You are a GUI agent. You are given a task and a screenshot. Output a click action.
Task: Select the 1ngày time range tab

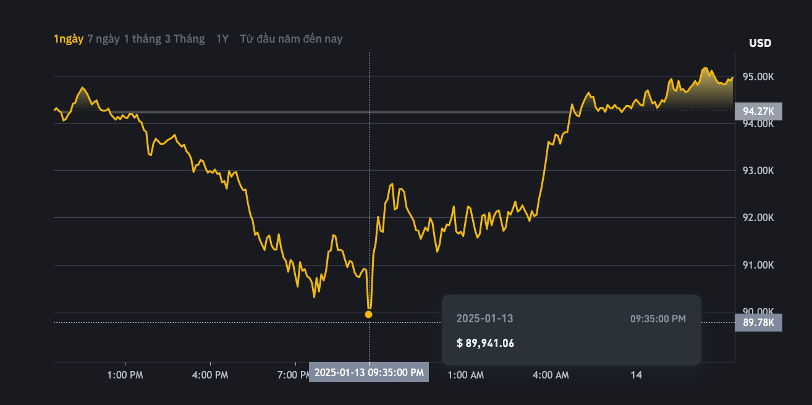68,39
